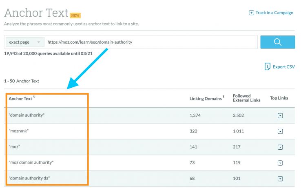
Task: Click the 3,502 followed external links value
Action: 239,115
